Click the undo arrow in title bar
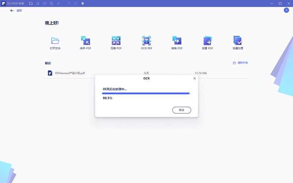This screenshot has height=183, width=293. 69,3
